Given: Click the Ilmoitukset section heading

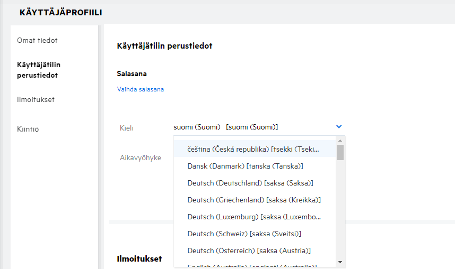Looking at the screenshot, I should (139, 258).
